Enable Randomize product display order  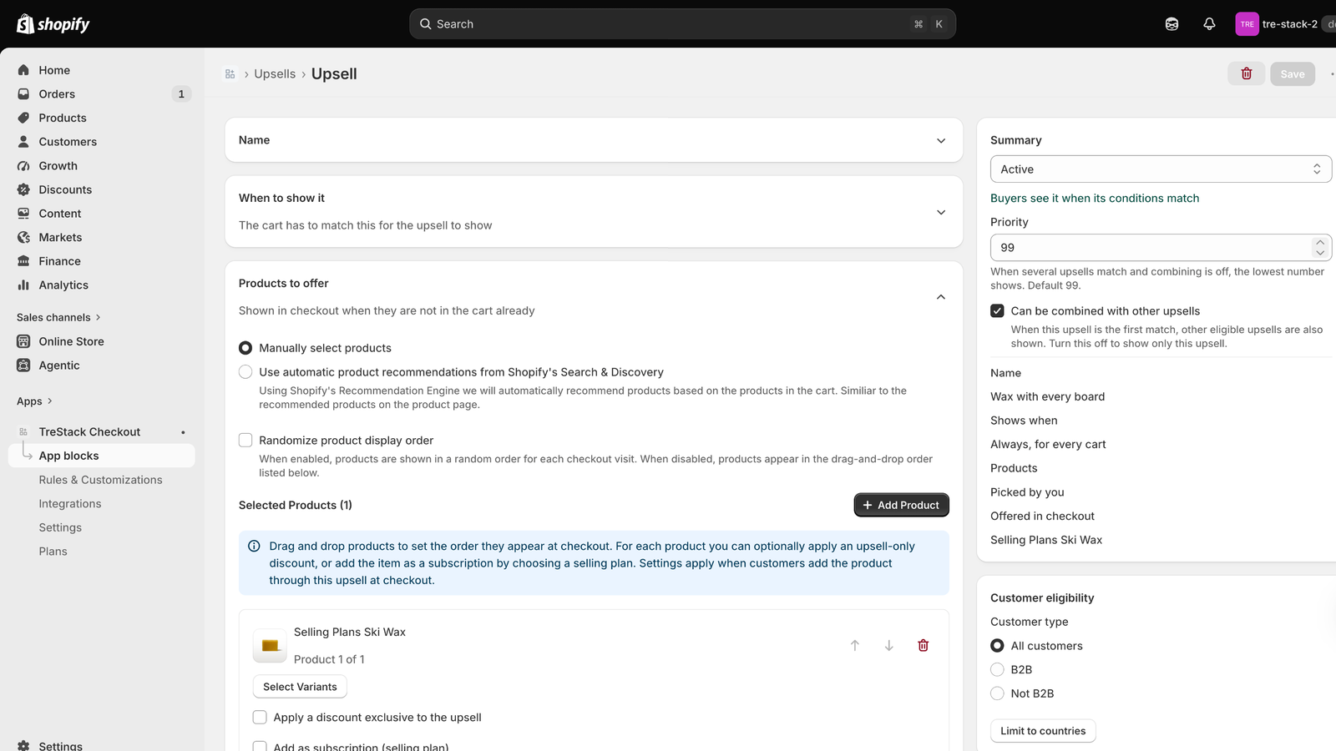245,440
